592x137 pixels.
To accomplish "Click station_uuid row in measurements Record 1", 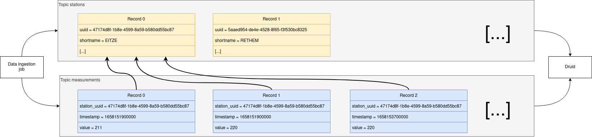I will tap(272, 106).
